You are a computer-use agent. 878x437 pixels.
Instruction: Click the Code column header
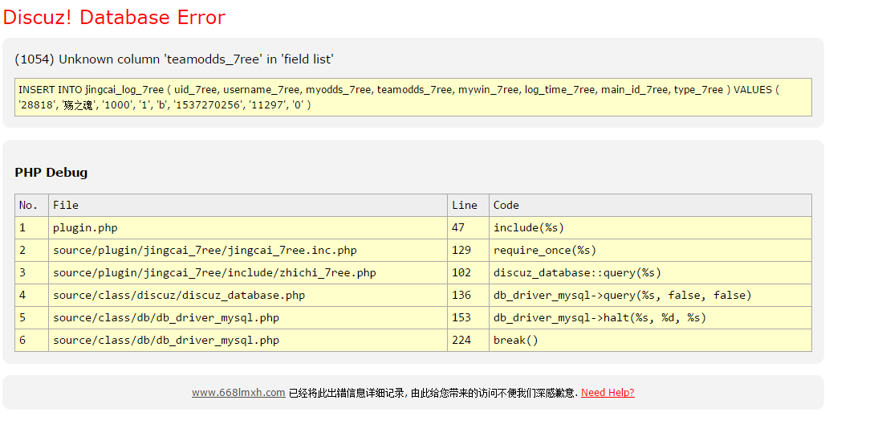[x=506, y=206]
